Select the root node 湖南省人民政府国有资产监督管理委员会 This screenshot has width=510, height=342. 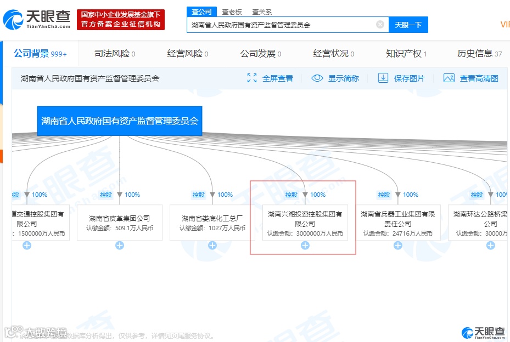pos(120,121)
